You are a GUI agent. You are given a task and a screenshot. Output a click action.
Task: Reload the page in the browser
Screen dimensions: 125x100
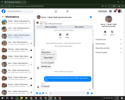9,6
